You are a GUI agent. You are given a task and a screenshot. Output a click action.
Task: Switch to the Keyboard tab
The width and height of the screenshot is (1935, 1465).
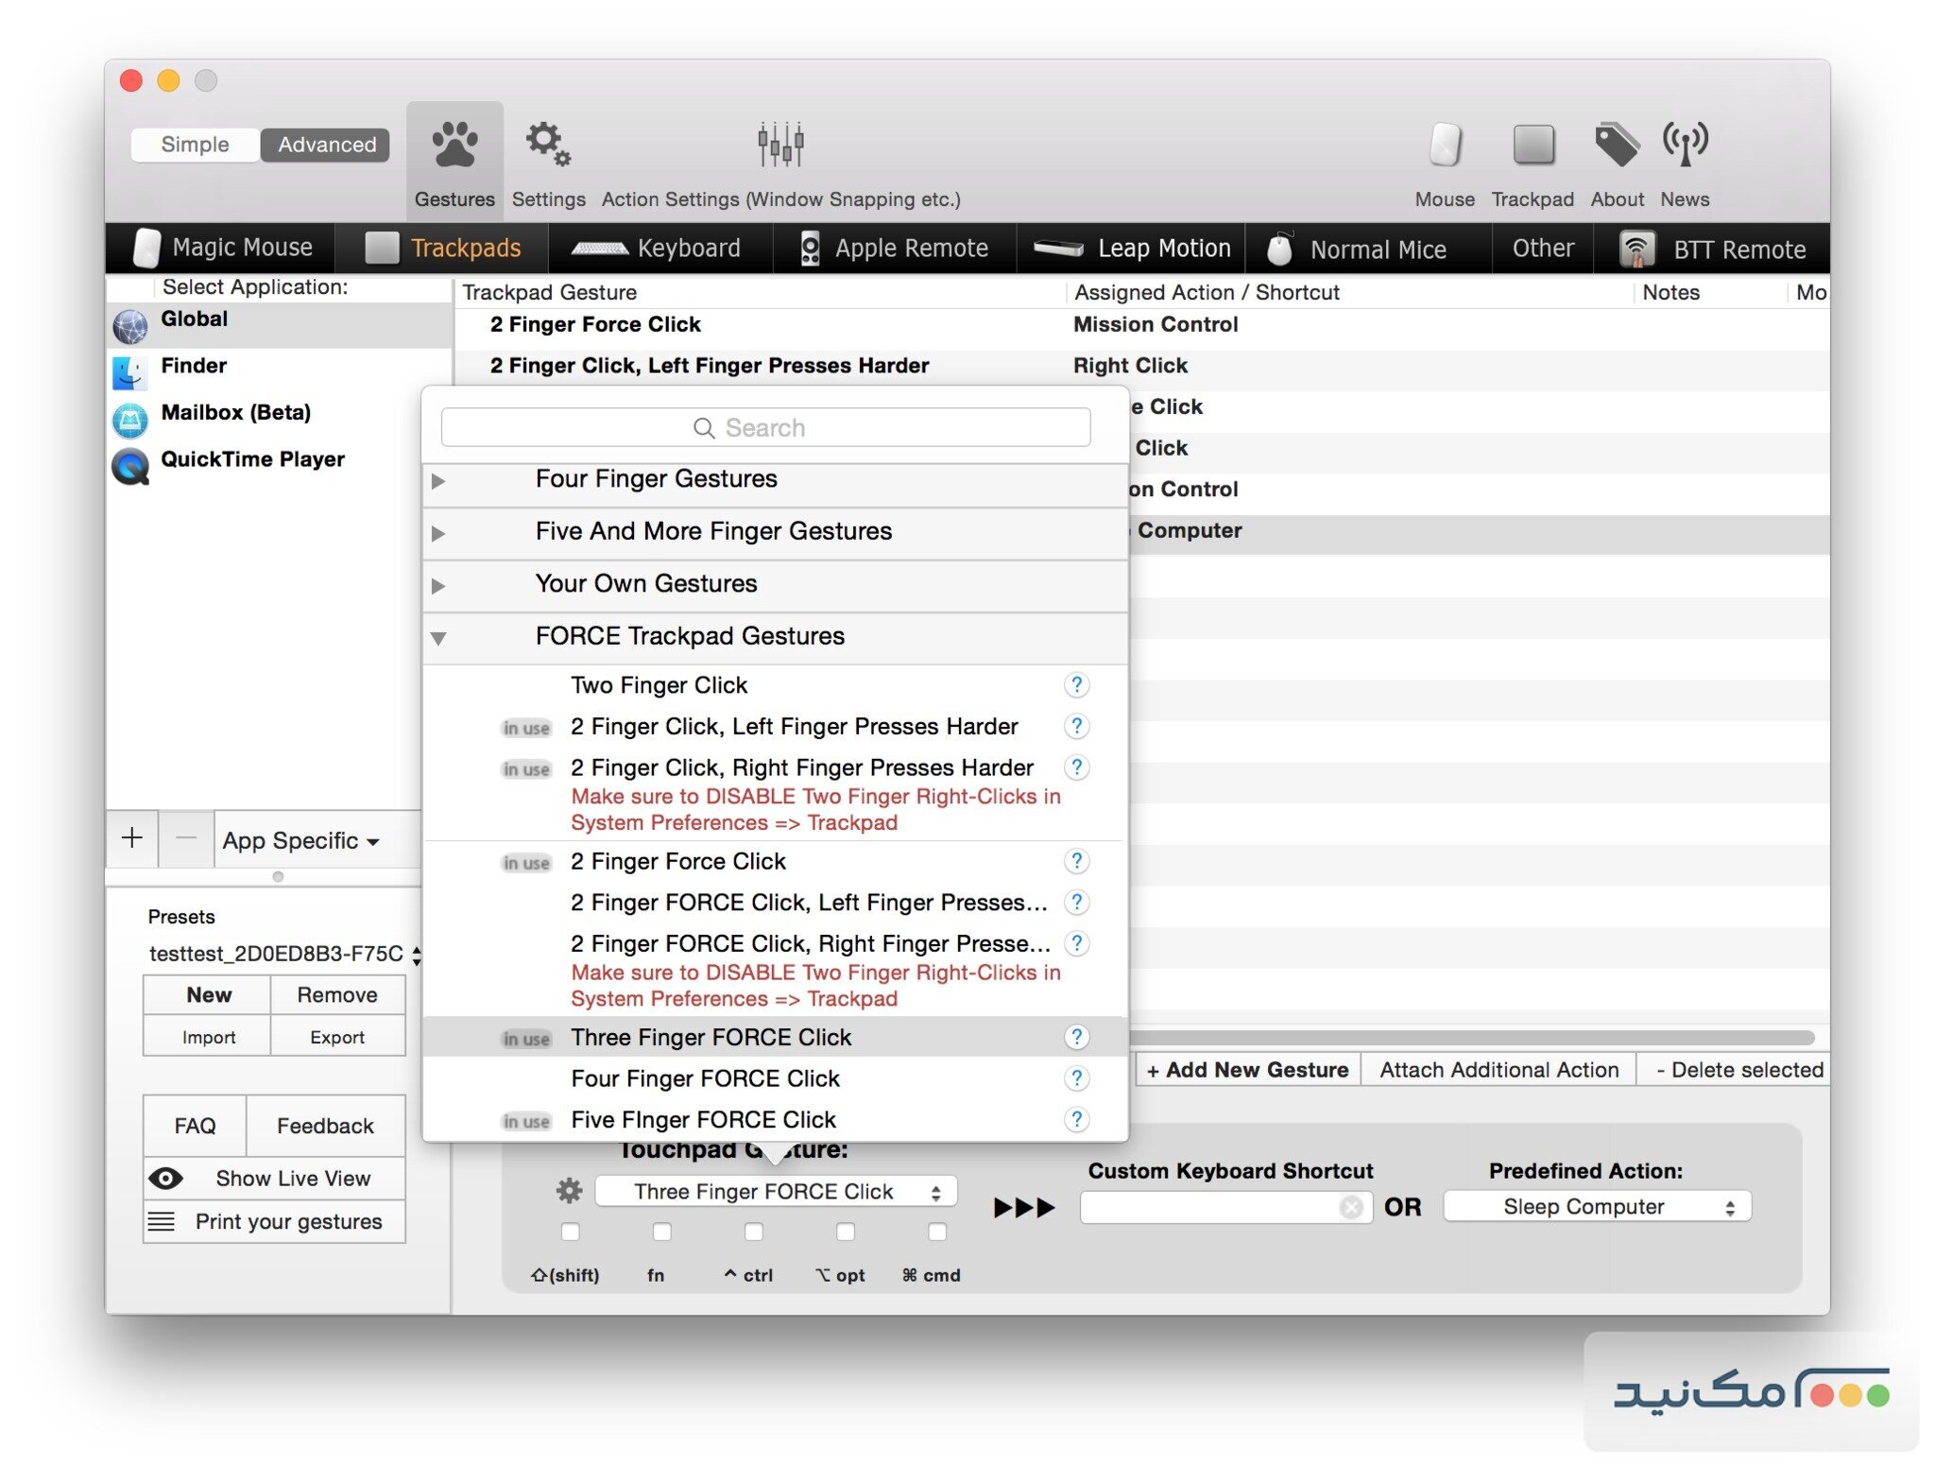tap(659, 248)
